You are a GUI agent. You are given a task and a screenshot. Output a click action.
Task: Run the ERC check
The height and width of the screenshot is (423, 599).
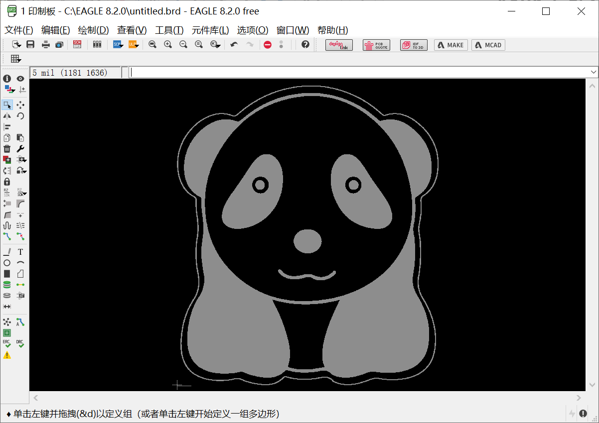pos(7,344)
